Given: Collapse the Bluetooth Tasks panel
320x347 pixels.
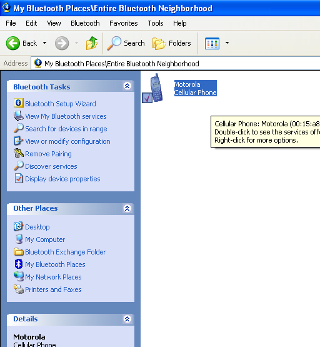Looking at the screenshot, I should [127, 86].
